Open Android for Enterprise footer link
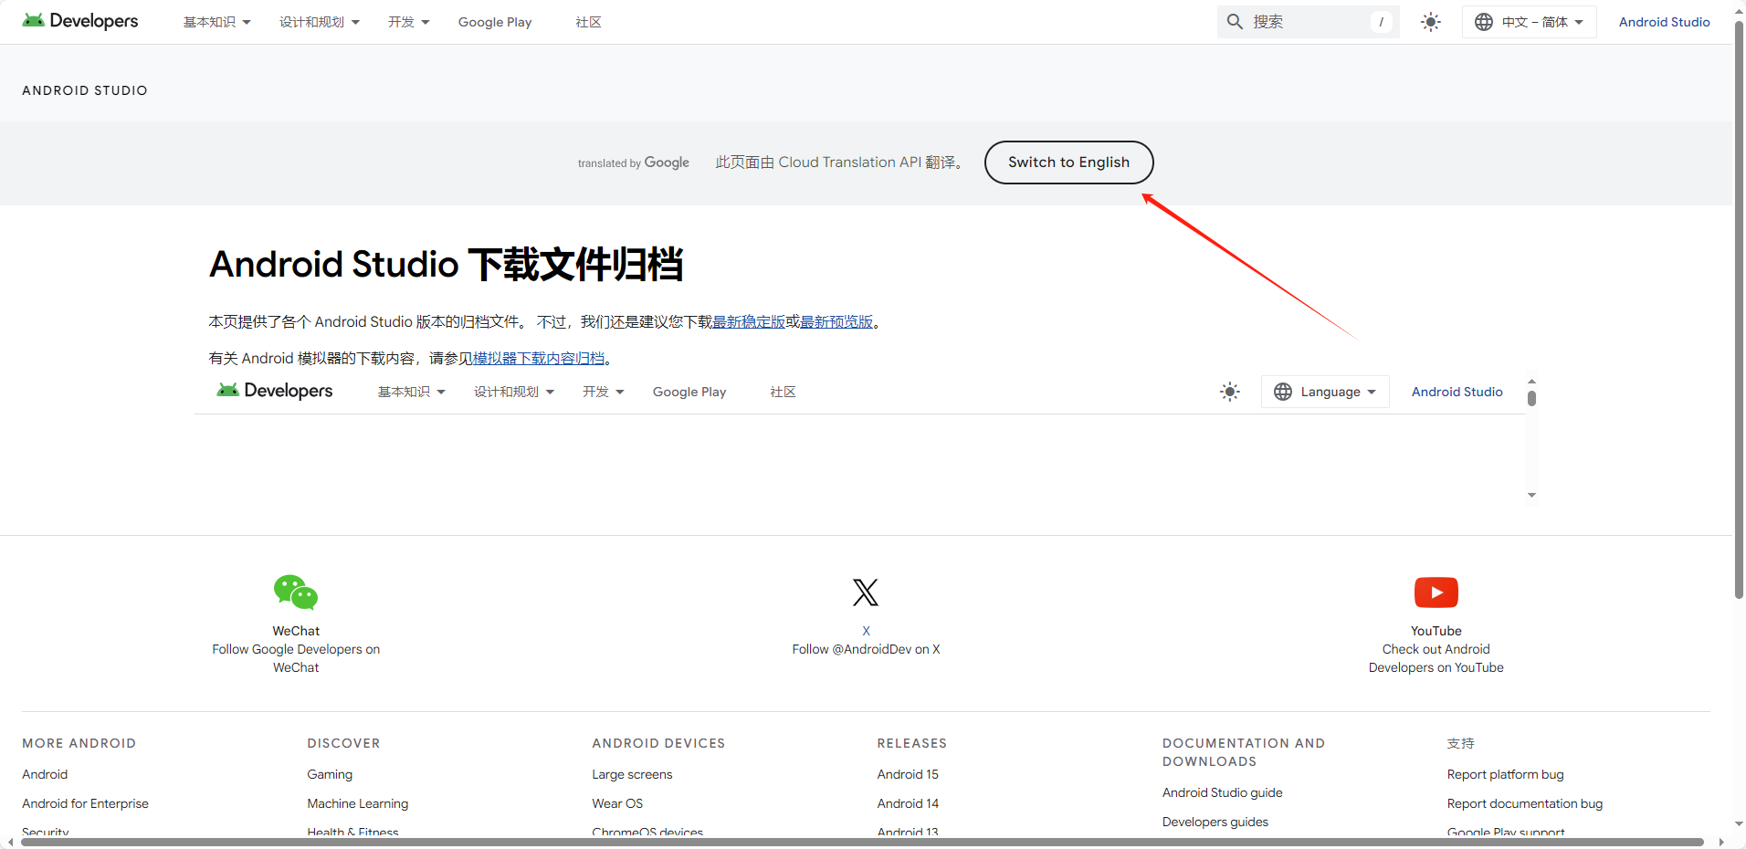 point(85,803)
